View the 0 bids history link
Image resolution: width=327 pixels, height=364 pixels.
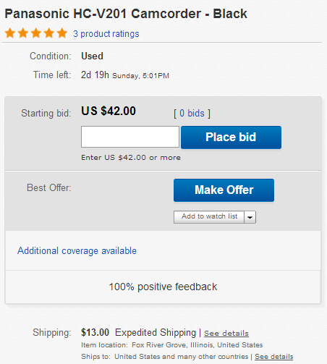pyautogui.click(x=192, y=113)
